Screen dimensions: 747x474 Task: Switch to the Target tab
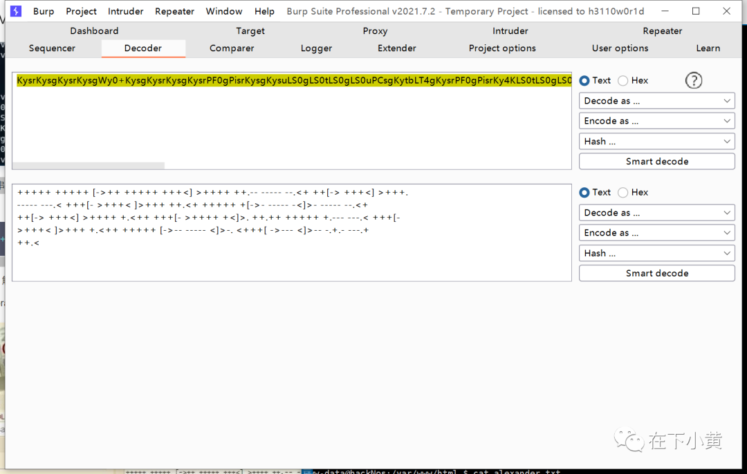pyautogui.click(x=250, y=31)
